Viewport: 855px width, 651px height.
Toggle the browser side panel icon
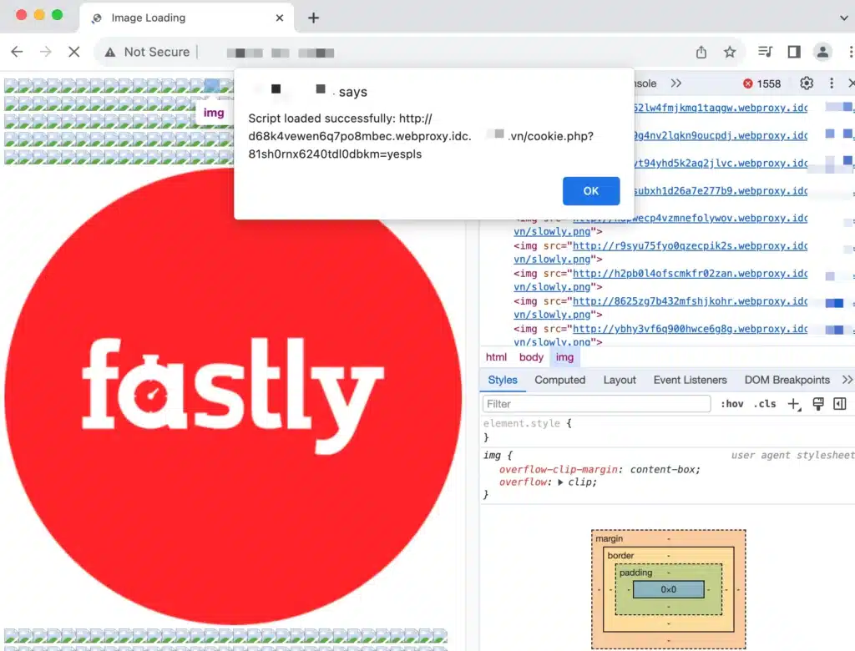pyautogui.click(x=794, y=52)
